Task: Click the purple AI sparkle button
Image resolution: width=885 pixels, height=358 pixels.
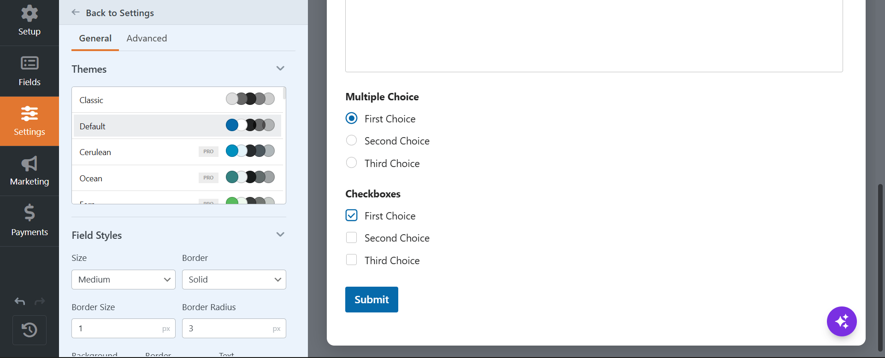Action: pos(842,322)
